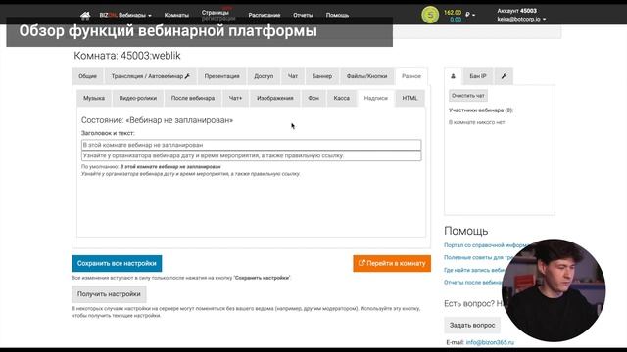Screen dimensions: 627x352
Task: Open the Презентация tab
Action: point(222,76)
